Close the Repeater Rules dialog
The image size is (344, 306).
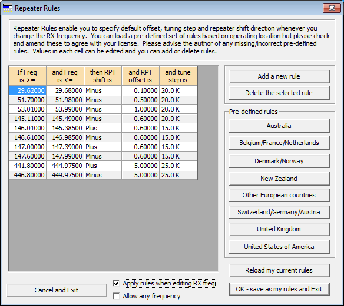[332, 8]
